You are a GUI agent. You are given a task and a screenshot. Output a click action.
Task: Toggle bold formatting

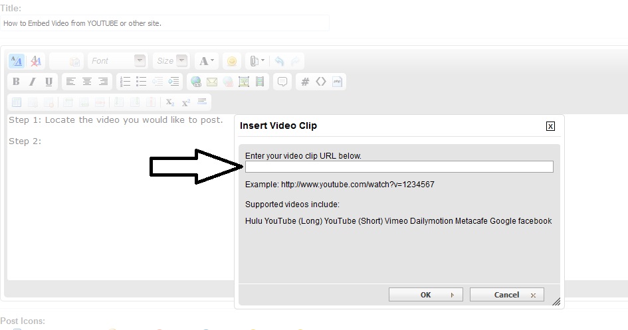click(x=16, y=82)
